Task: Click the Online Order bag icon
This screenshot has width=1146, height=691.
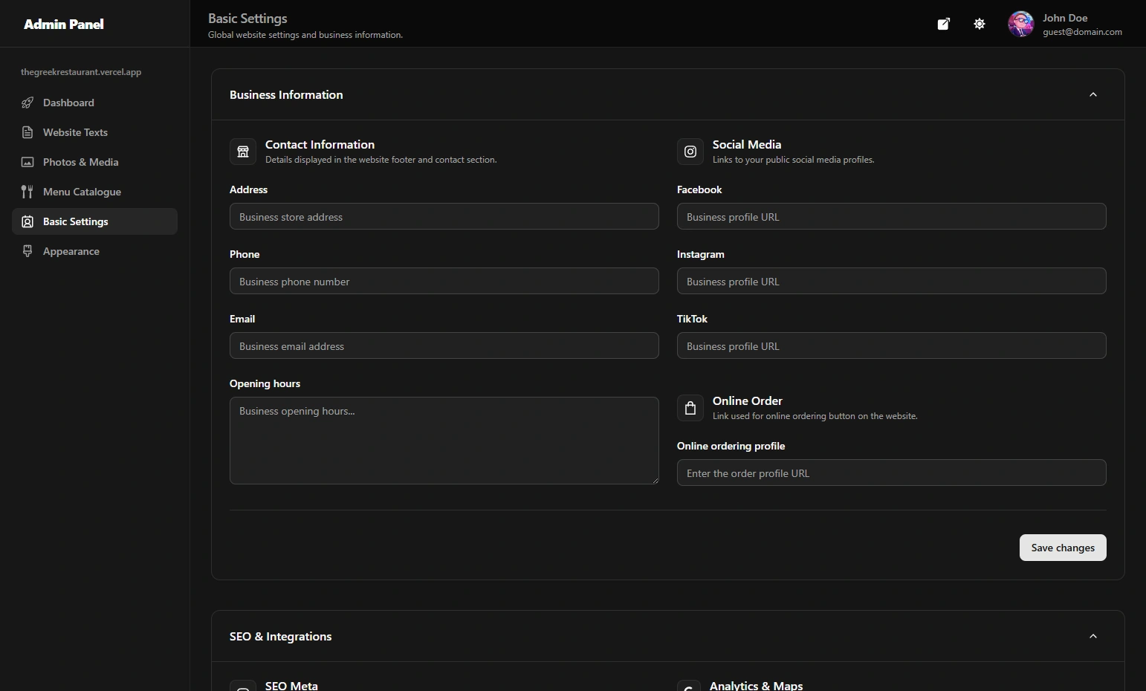Action: coord(690,408)
